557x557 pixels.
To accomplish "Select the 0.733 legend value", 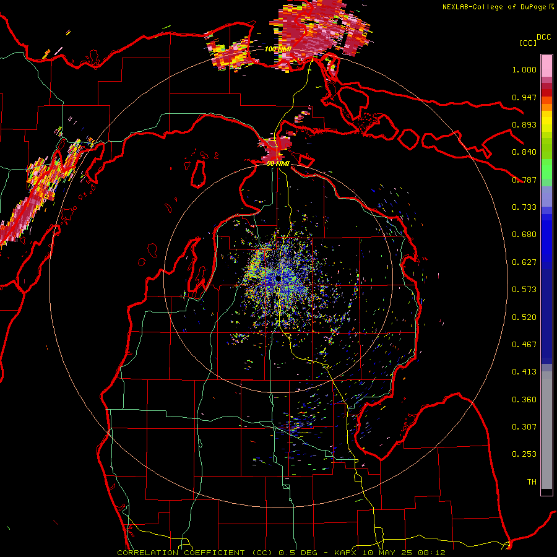I will pos(524,207).
